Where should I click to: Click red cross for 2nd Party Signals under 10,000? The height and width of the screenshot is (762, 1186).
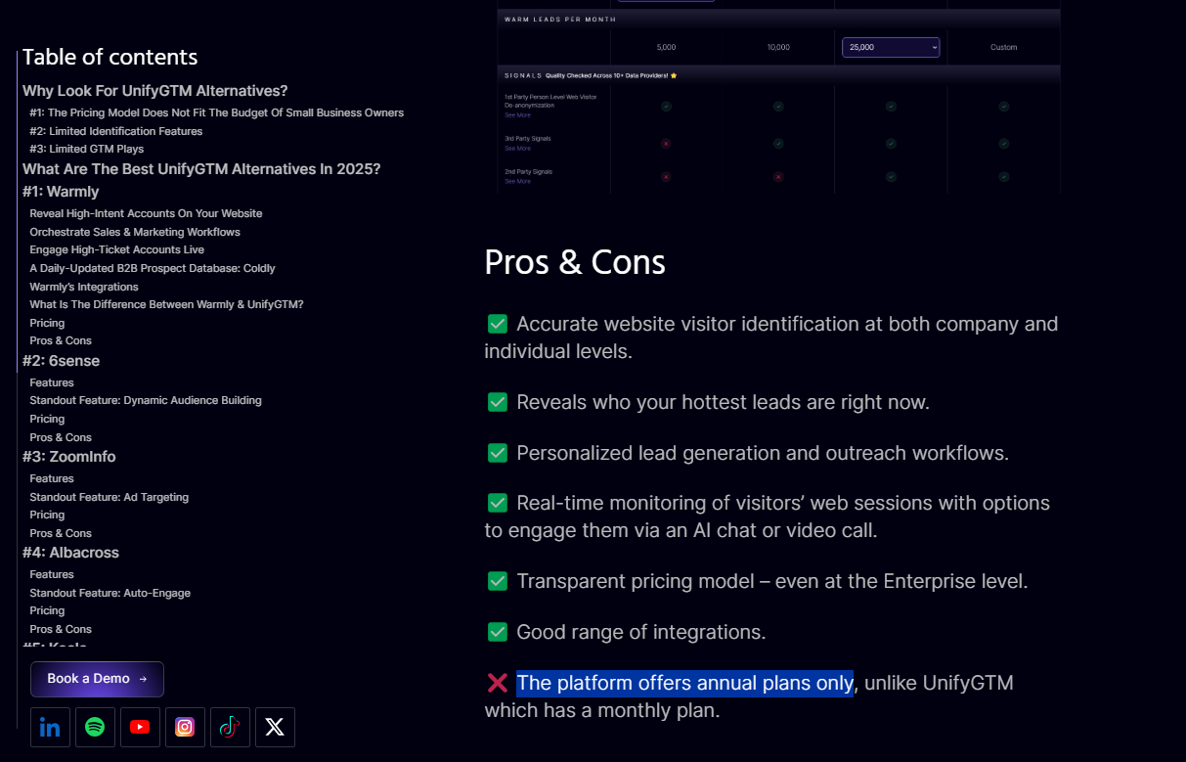[778, 177]
